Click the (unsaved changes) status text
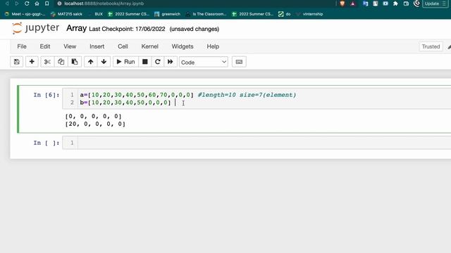451x253 pixels. point(194,29)
